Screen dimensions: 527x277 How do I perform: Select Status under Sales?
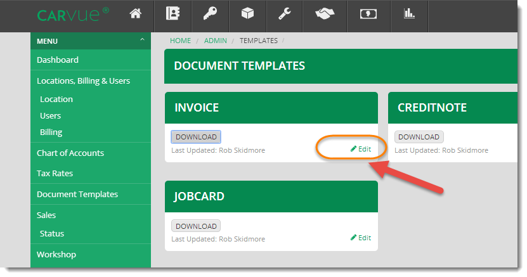point(52,233)
